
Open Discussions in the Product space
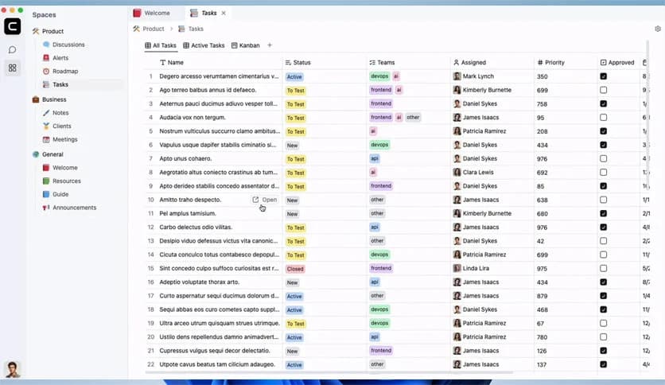(68, 45)
